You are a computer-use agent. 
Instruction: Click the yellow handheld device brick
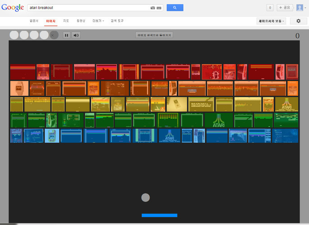pos(177,104)
